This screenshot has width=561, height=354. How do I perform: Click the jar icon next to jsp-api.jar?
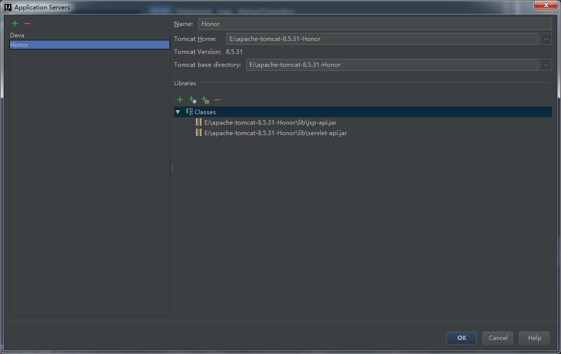click(x=198, y=122)
